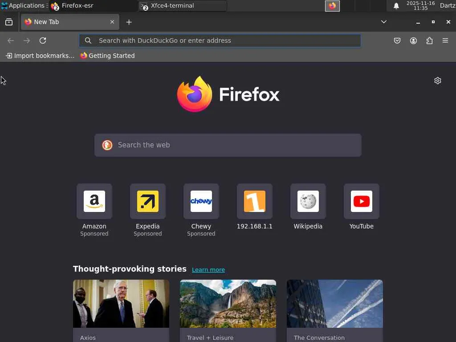456x342 pixels.
Task: Open the Applications menu in panel
Action: click(24, 5)
